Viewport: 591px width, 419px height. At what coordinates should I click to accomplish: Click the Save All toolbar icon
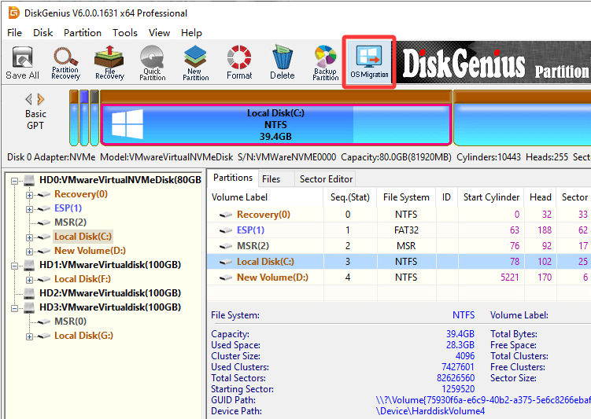click(x=22, y=62)
